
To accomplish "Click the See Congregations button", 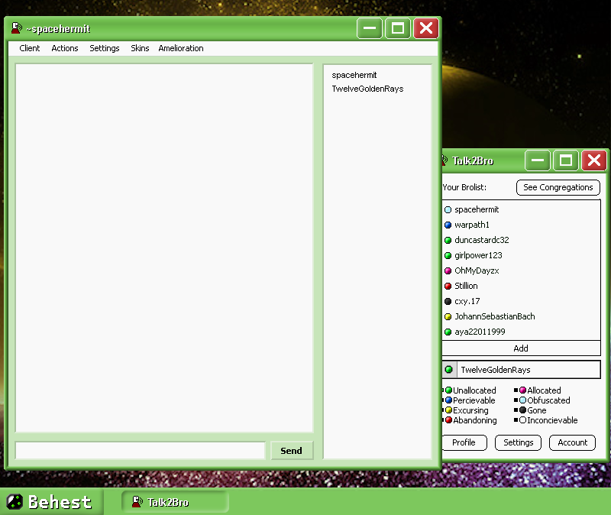I will 558,187.
